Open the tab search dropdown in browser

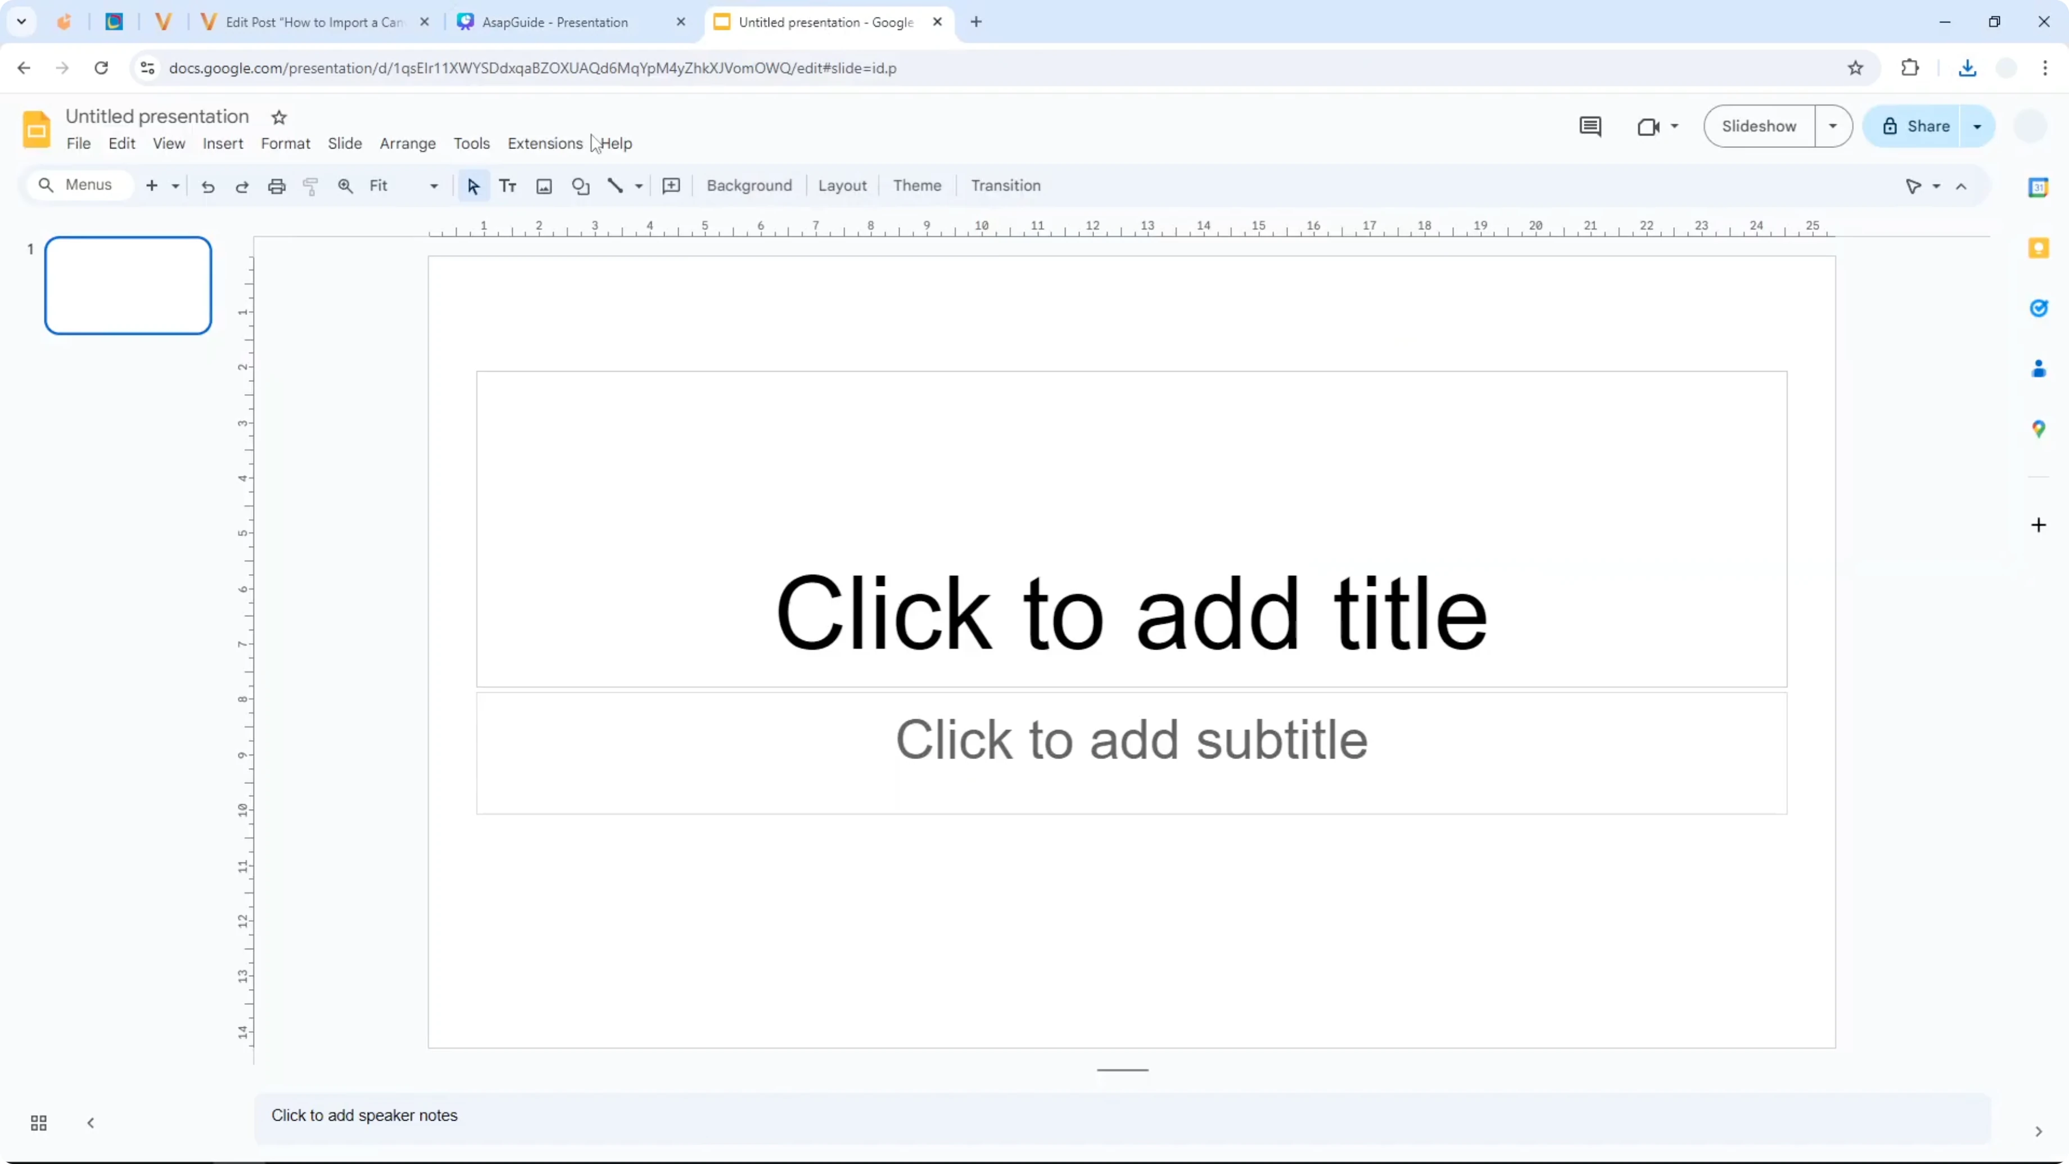pyautogui.click(x=22, y=22)
